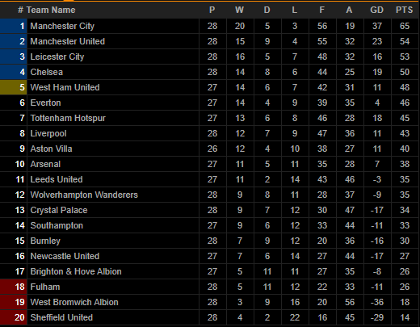Click the olive position 5 badge
The image size is (420, 327).
tap(14, 87)
